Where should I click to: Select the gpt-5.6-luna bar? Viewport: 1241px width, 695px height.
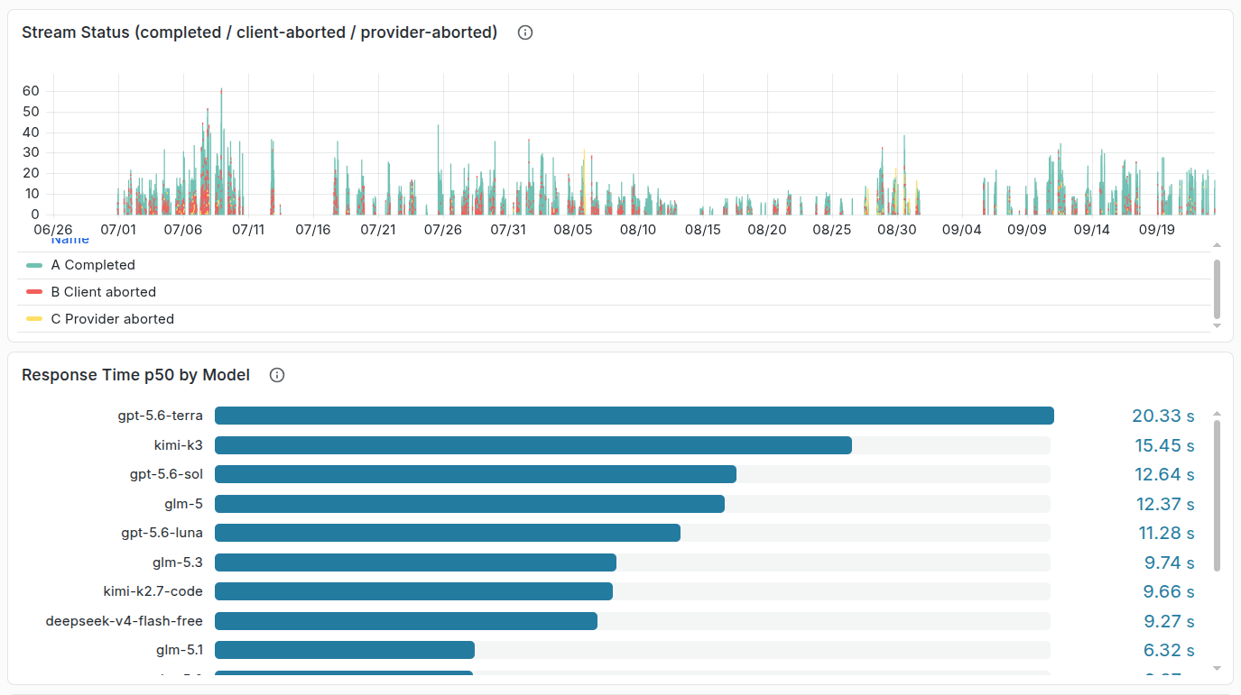point(448,533)
